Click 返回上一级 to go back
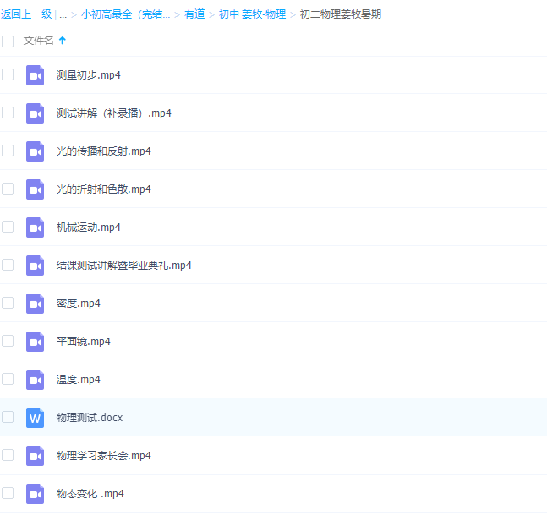 pos(26,14)
